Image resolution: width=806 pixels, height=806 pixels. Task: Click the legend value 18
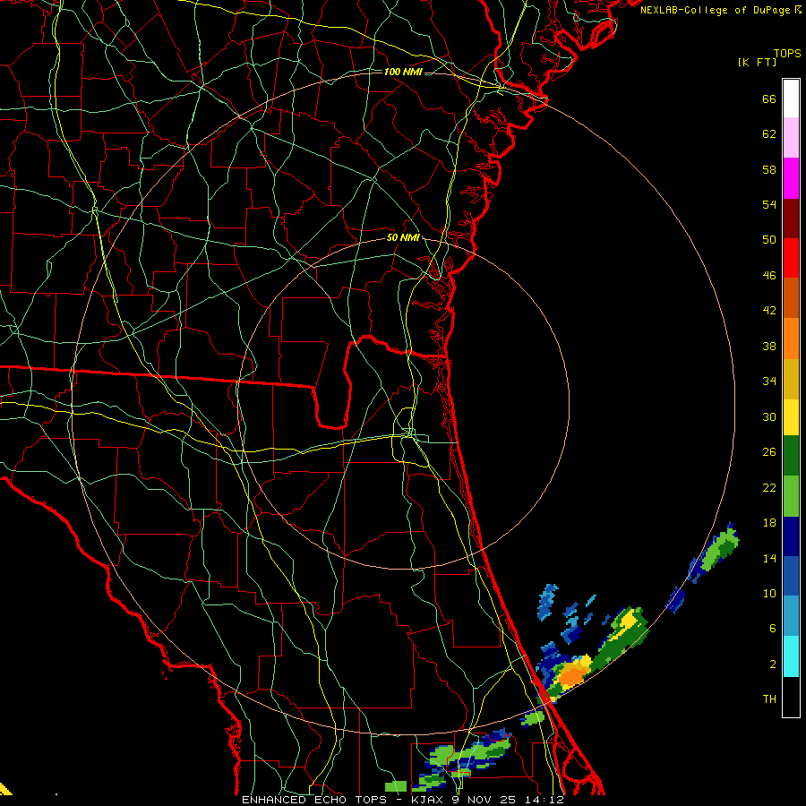tap(769, 523)
